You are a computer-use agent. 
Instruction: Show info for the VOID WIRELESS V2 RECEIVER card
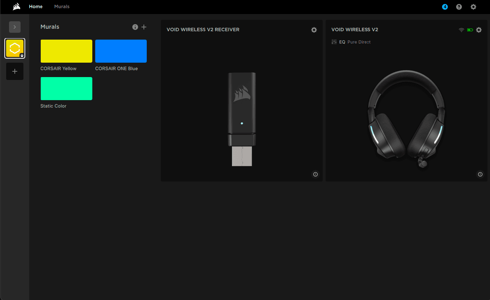[x=315, y=174]
